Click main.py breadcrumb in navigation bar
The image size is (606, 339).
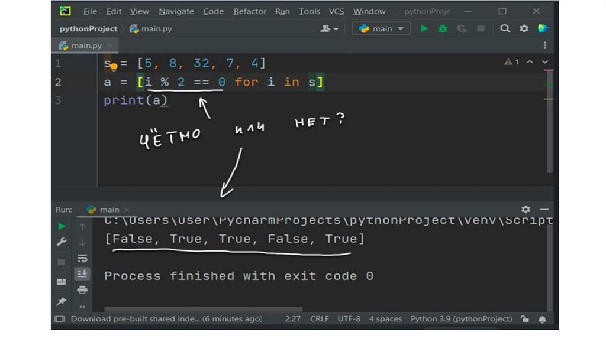coord(151,29)
